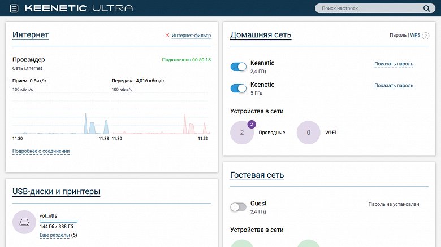
Task: Open Подробнее о соединении link
Action: pos(41,151)
